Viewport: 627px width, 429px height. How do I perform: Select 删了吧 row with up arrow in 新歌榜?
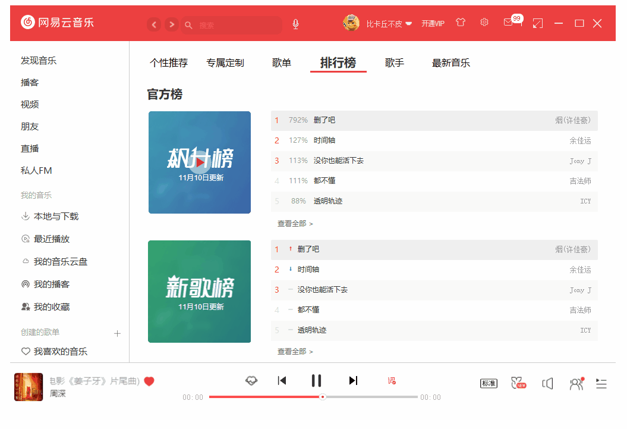tap(434, 250)
